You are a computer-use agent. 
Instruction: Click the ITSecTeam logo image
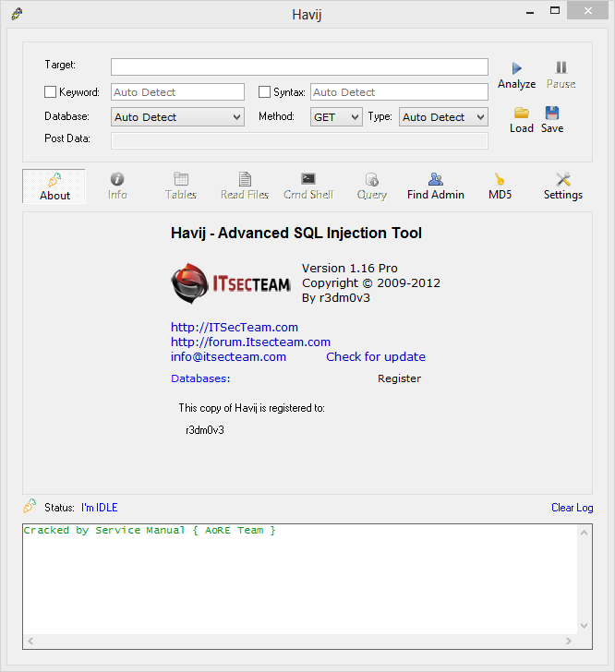[231, 283]
